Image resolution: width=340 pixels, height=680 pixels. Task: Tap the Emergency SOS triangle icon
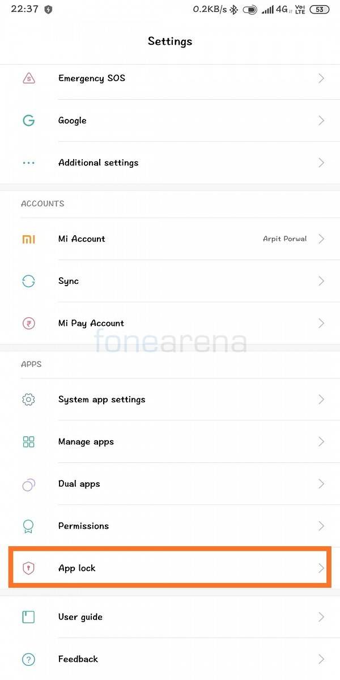(28, 78)
